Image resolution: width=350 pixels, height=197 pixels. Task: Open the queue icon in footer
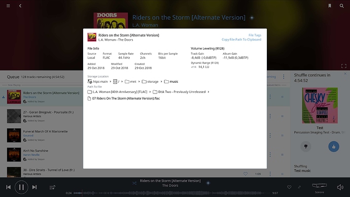coord(52,187)
